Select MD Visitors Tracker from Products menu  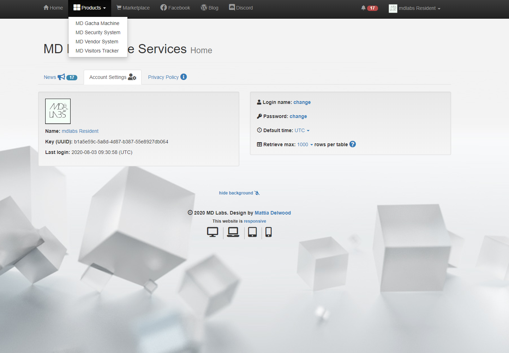(97, 51)
